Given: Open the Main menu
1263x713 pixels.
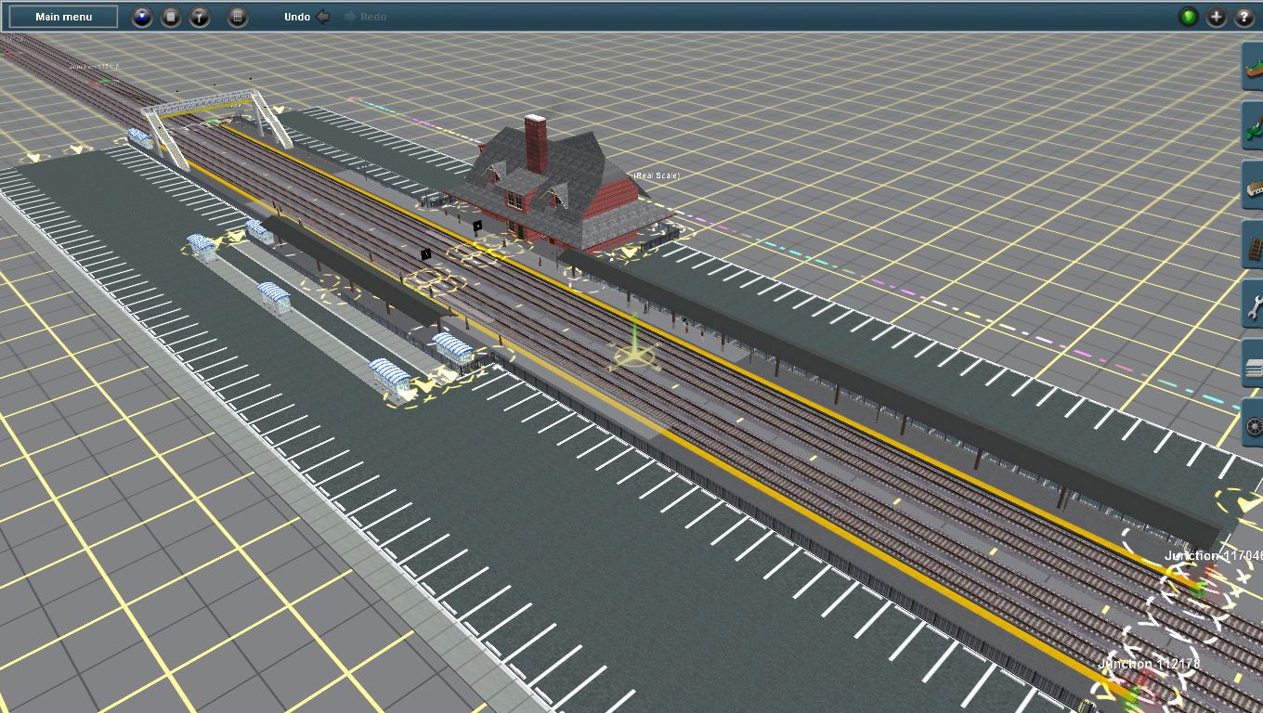Looking at the screenshot, I should point(63,17).
